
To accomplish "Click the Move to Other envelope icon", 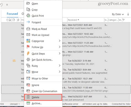I will click(x=28, y=78).
